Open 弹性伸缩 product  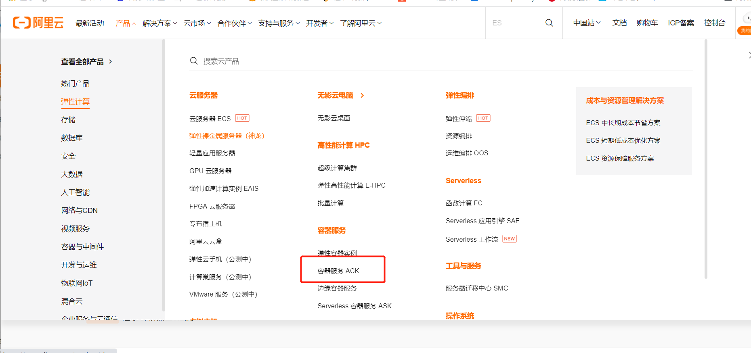point(459,119)
